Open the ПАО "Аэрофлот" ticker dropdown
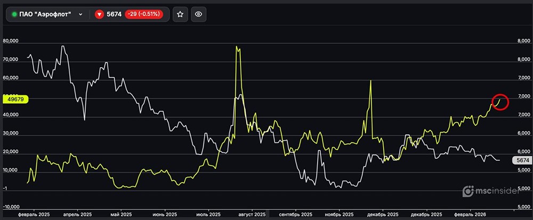The image size is (533, 220). tap(47, 14)
